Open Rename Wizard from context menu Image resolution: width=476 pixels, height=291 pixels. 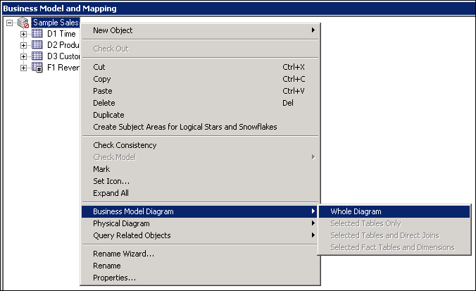click(x=123, y=254)
